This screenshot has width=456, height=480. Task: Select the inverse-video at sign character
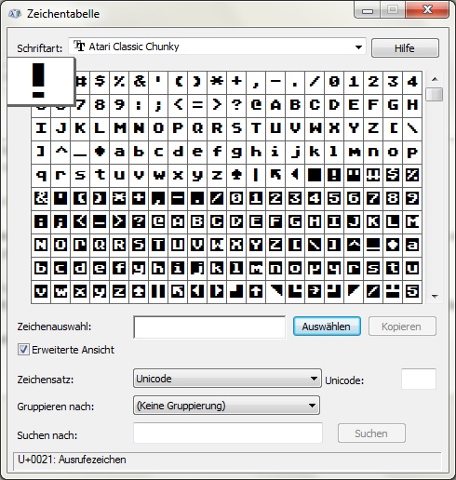tap(158, 221)
